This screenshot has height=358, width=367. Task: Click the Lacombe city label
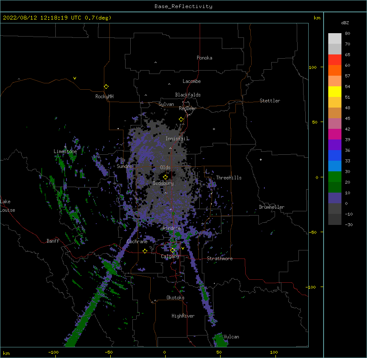(192, 81)
